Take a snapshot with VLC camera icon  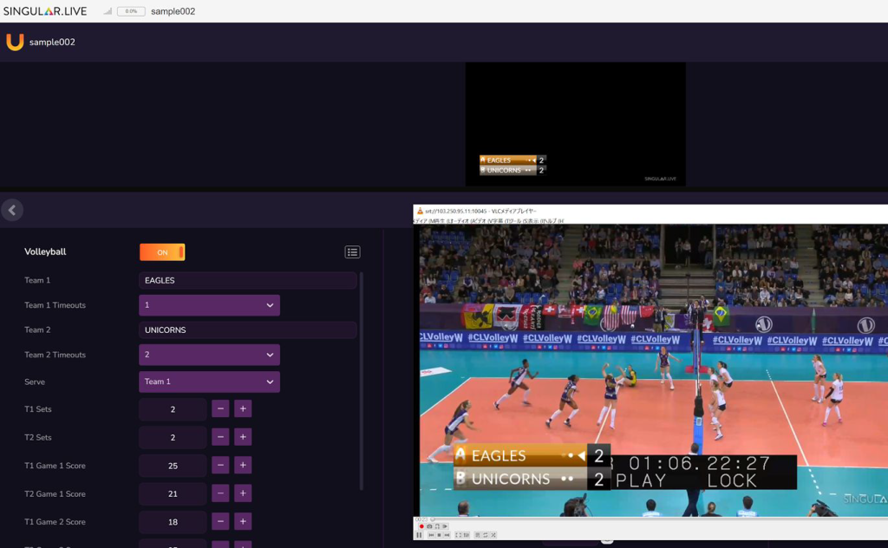429,526
